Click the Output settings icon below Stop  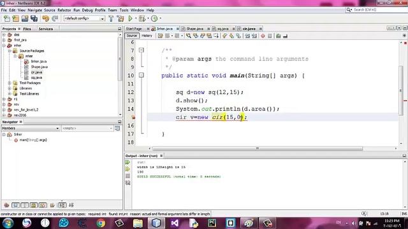[127, 183]
